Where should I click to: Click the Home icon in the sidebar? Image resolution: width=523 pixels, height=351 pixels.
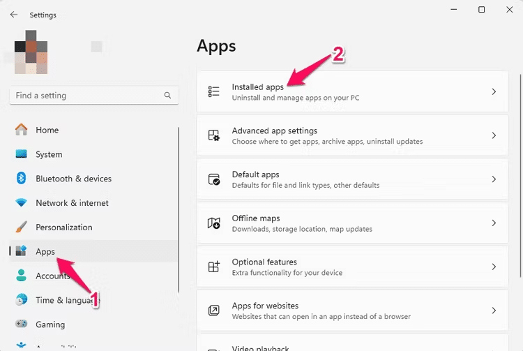pyautogui.click(x=22, y=130)
